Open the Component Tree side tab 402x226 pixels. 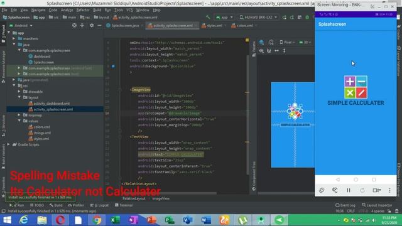point(254,176)
